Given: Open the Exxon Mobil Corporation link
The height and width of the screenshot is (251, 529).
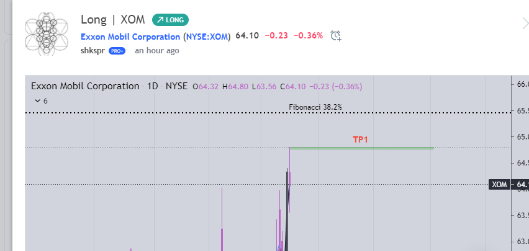Looking at the screenshot, I should [130, 37].
